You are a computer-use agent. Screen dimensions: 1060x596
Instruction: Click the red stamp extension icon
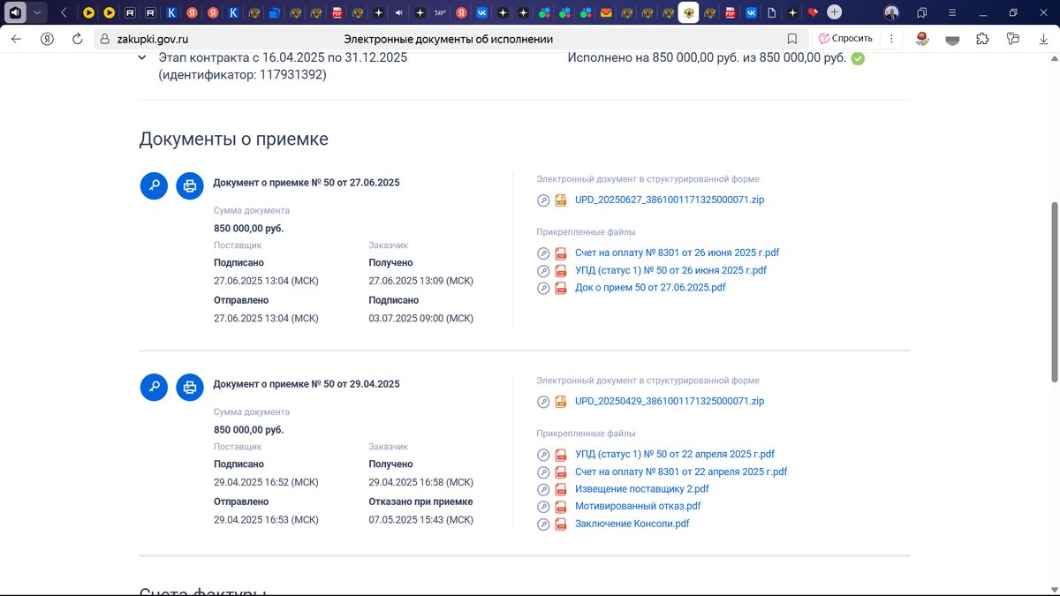(923, 39)
